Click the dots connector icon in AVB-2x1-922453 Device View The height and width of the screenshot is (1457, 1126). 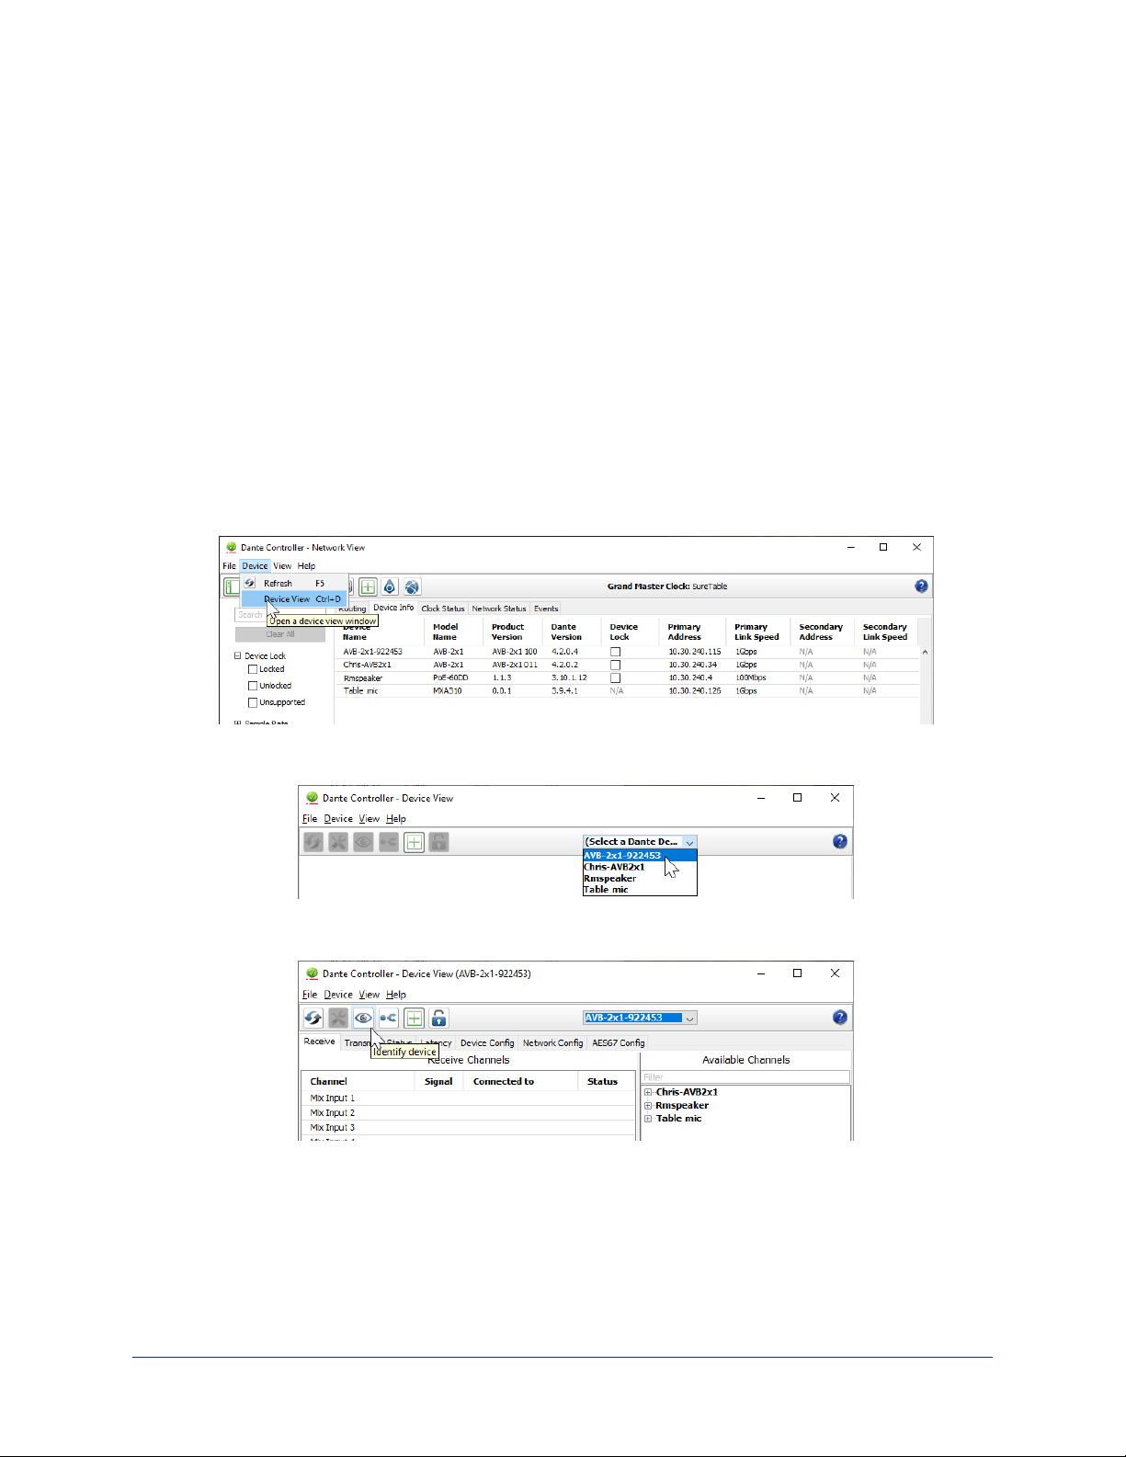(388, 1018)
